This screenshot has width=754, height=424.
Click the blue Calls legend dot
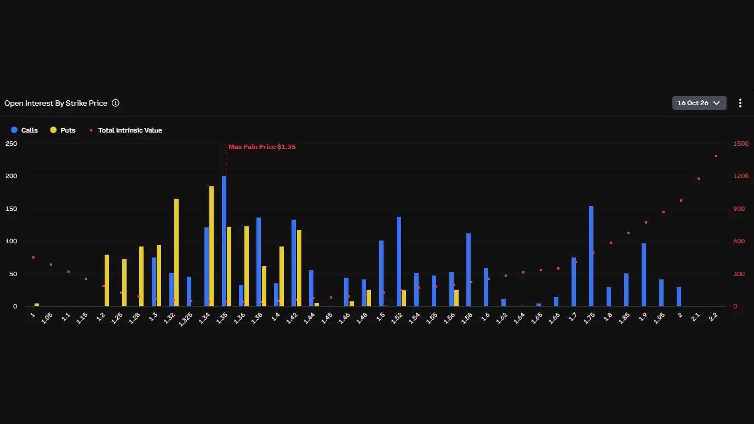pos(14,130)
